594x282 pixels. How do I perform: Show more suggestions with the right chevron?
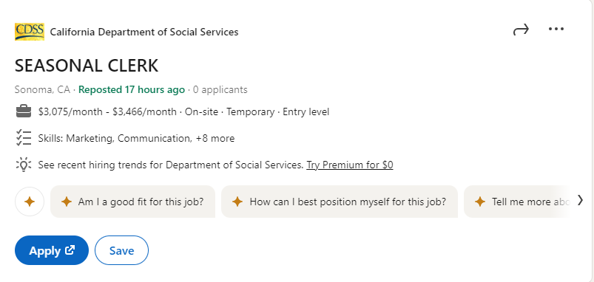pos(581,200)
